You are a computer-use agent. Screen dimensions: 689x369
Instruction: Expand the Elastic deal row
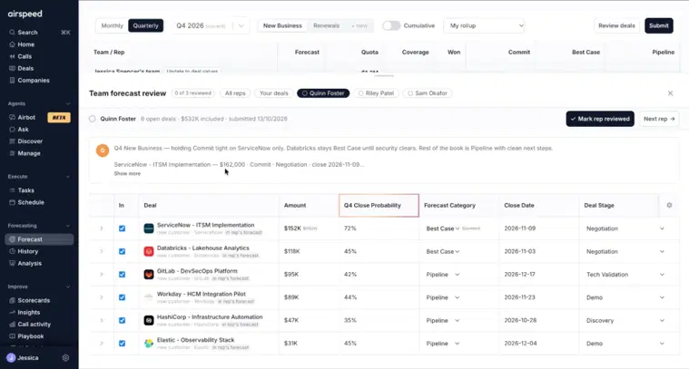pos(101,343)
